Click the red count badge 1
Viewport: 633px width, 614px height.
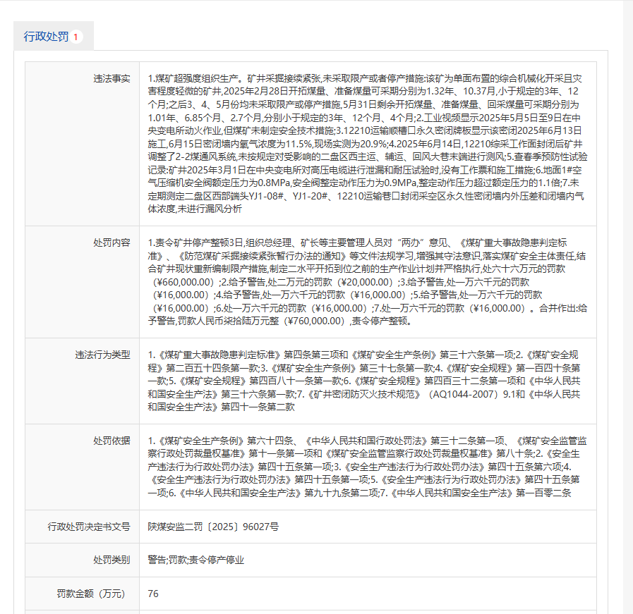coord(76,37)
